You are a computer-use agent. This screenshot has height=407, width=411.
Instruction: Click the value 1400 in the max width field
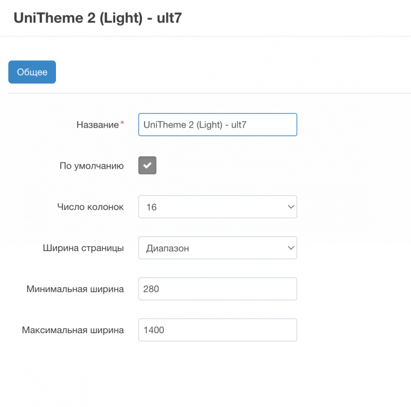click(154, 330)
